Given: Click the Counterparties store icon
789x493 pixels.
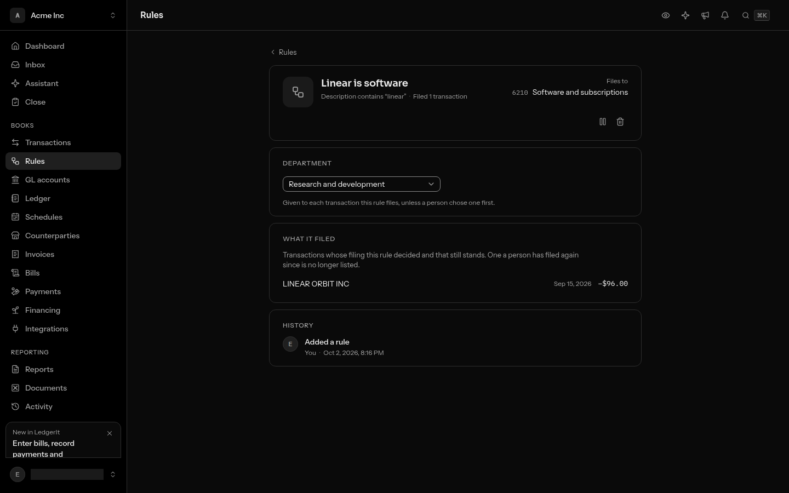Looking at the screenshot, I should (x=15, y=236).
